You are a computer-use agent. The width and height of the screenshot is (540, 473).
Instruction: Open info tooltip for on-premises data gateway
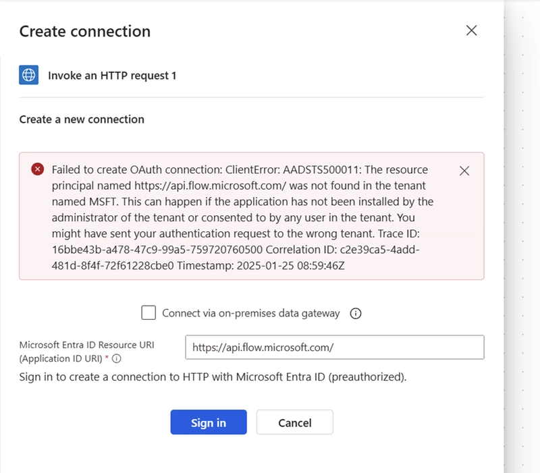pyautogui.click(x=356, y=313)
